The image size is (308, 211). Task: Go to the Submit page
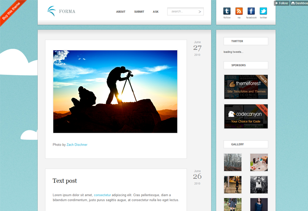[139, 11]
